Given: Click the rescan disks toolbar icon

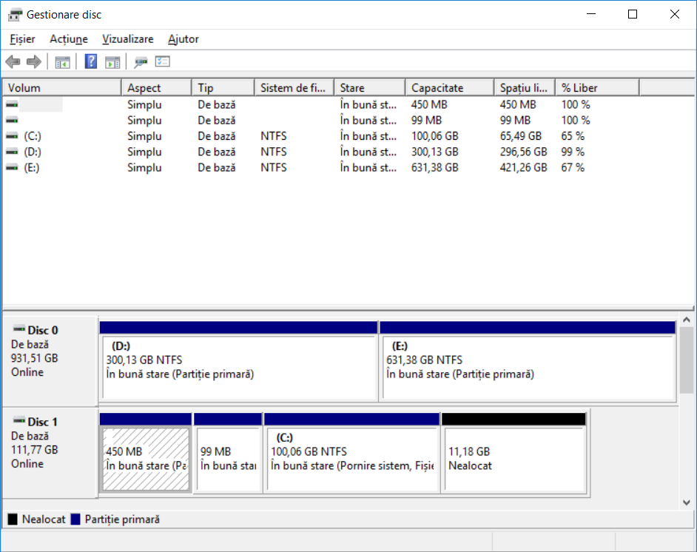Looking at the screenshot, I should pos(141,62).
